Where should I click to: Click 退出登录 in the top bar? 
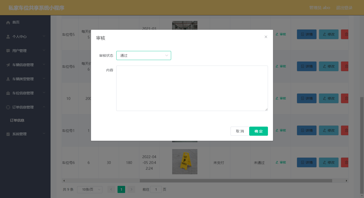point(344,8)
